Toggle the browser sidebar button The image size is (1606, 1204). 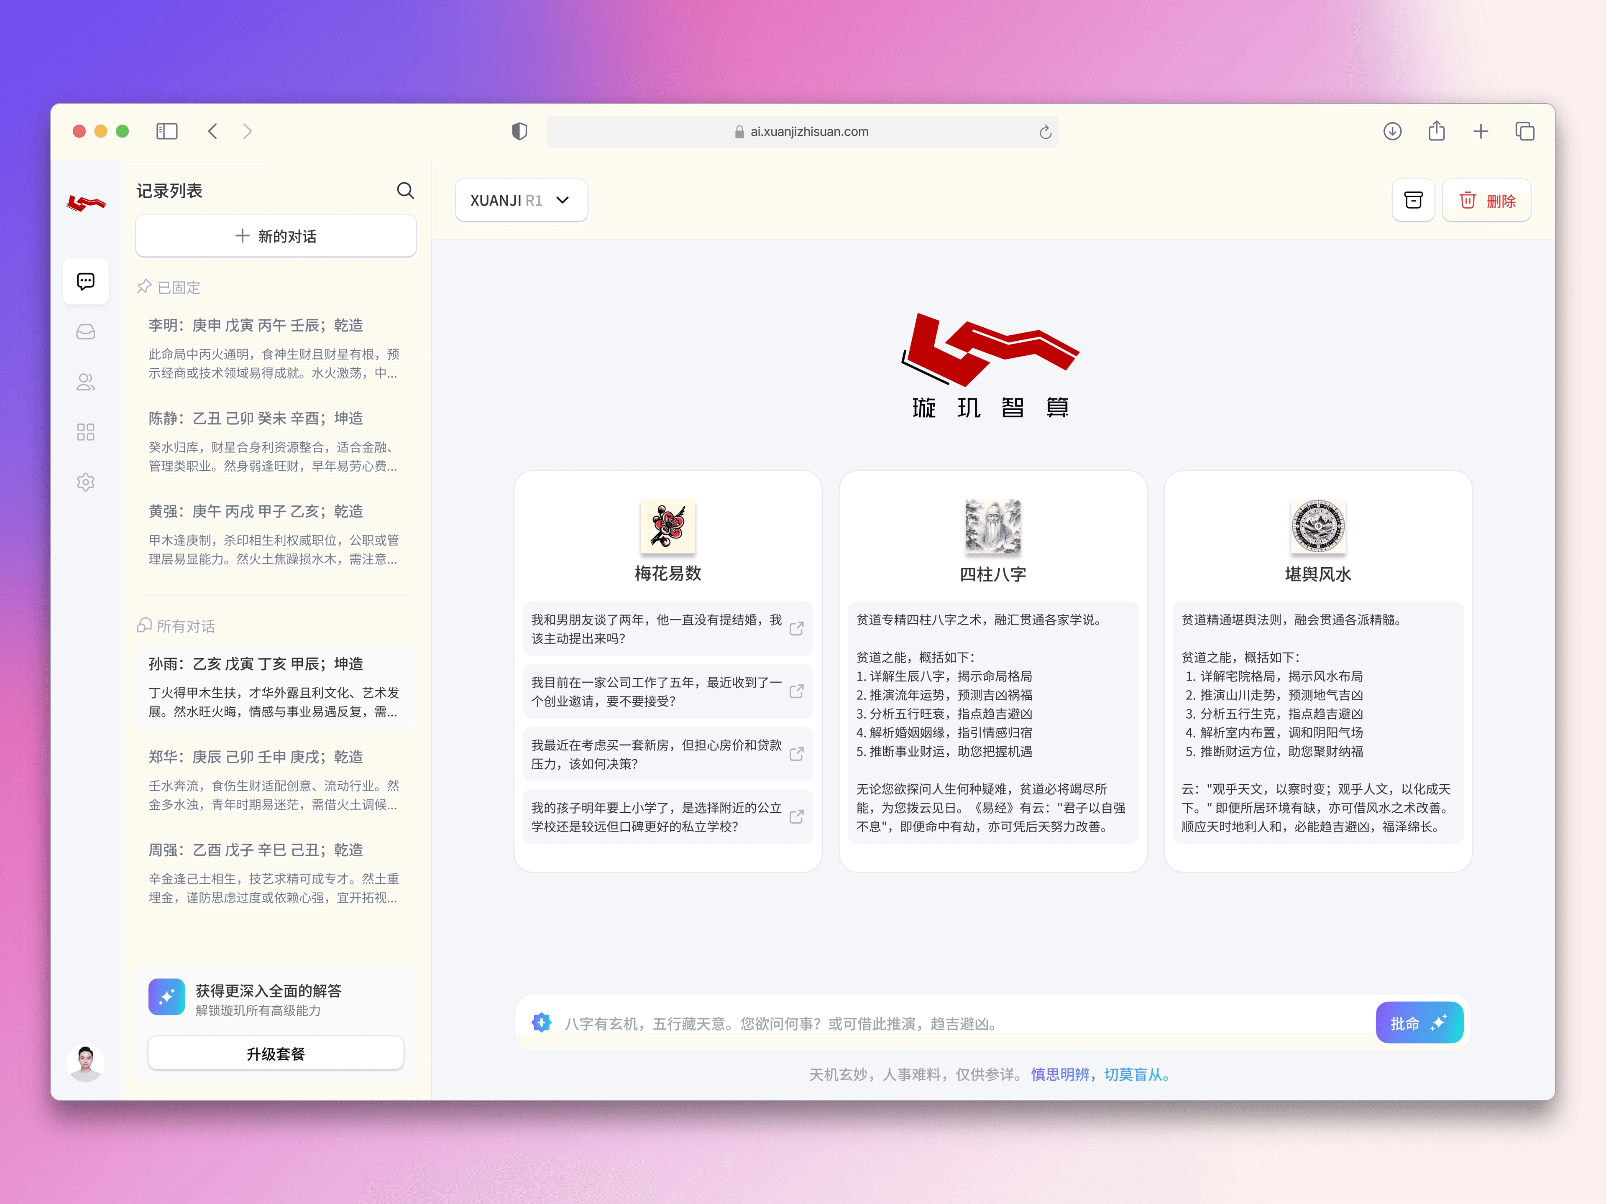(x=167, y=131)
